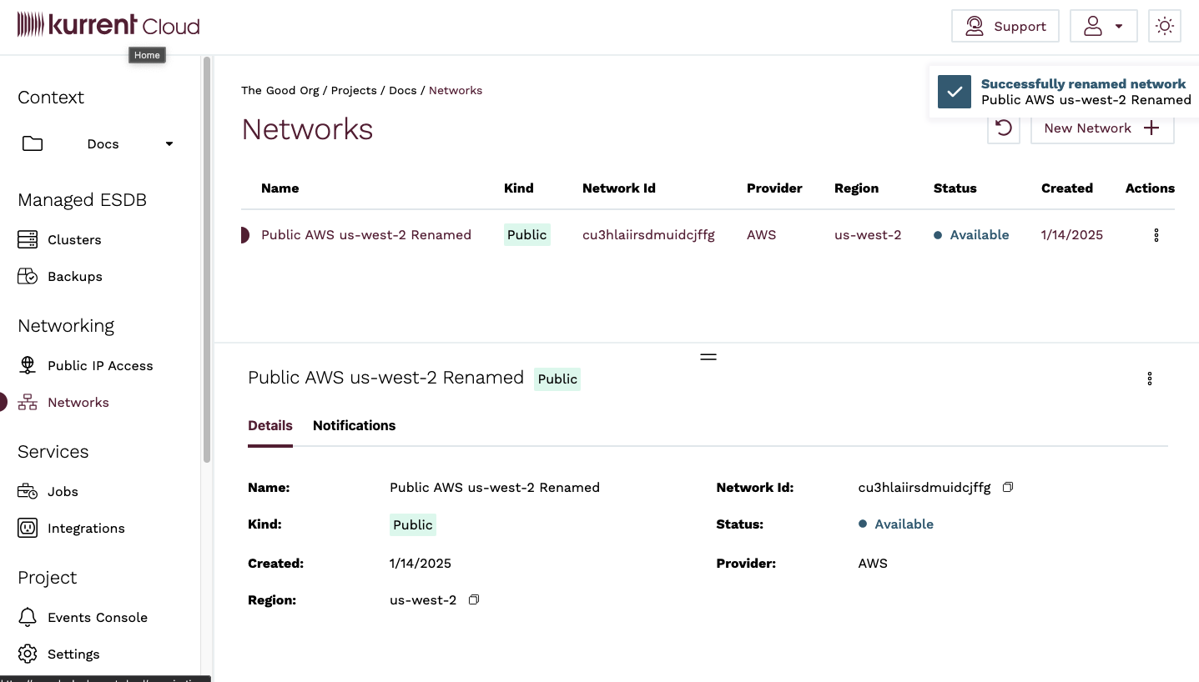Open the detail panel kebab menu
Image resolution: width=1199 pixels, height=682 pixels.
tap(1149, 379)
